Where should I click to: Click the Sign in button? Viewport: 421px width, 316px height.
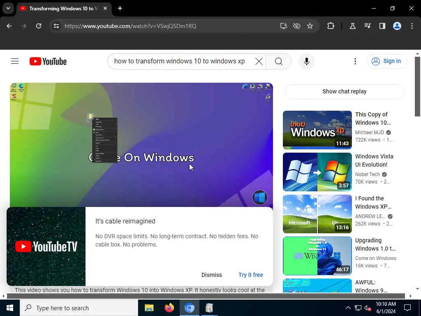pyautogui.click(x=386, y=61)
